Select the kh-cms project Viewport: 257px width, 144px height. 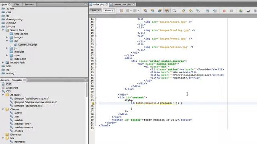point(11,26)
